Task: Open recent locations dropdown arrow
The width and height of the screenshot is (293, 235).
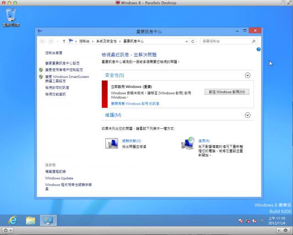Action: 58,41
